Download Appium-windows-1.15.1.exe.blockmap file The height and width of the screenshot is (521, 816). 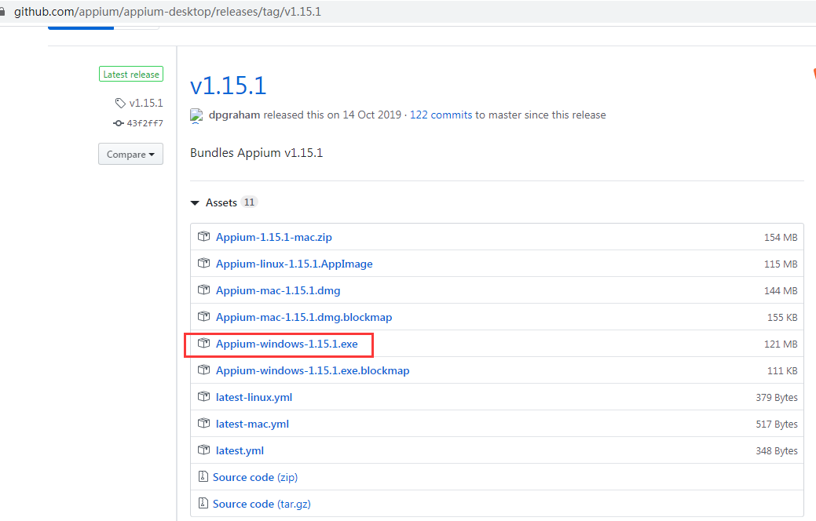[x=313, y=370]
